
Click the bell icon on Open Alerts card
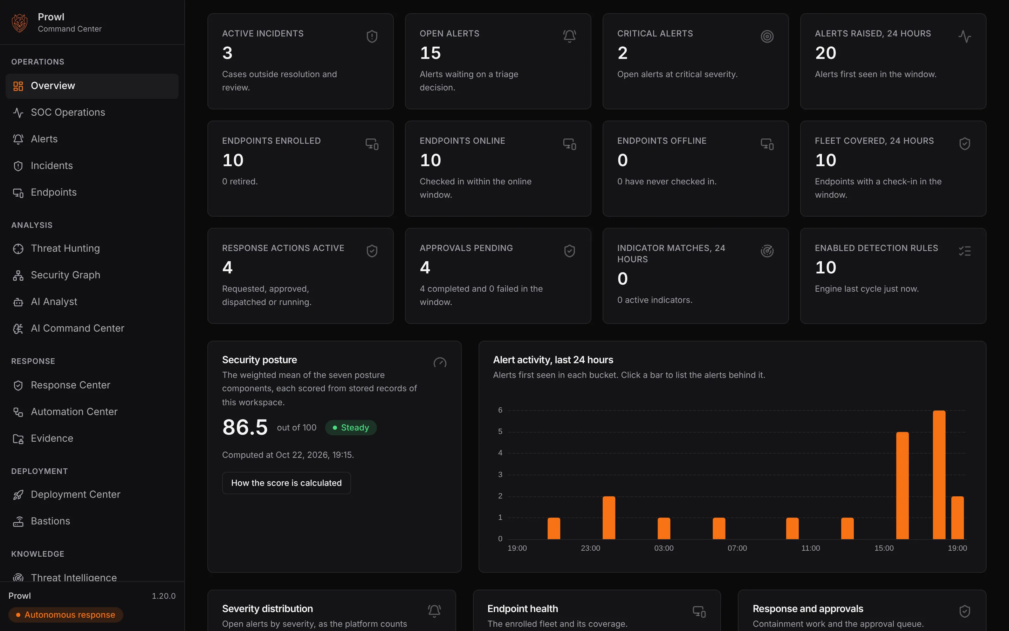coord(570,36)
